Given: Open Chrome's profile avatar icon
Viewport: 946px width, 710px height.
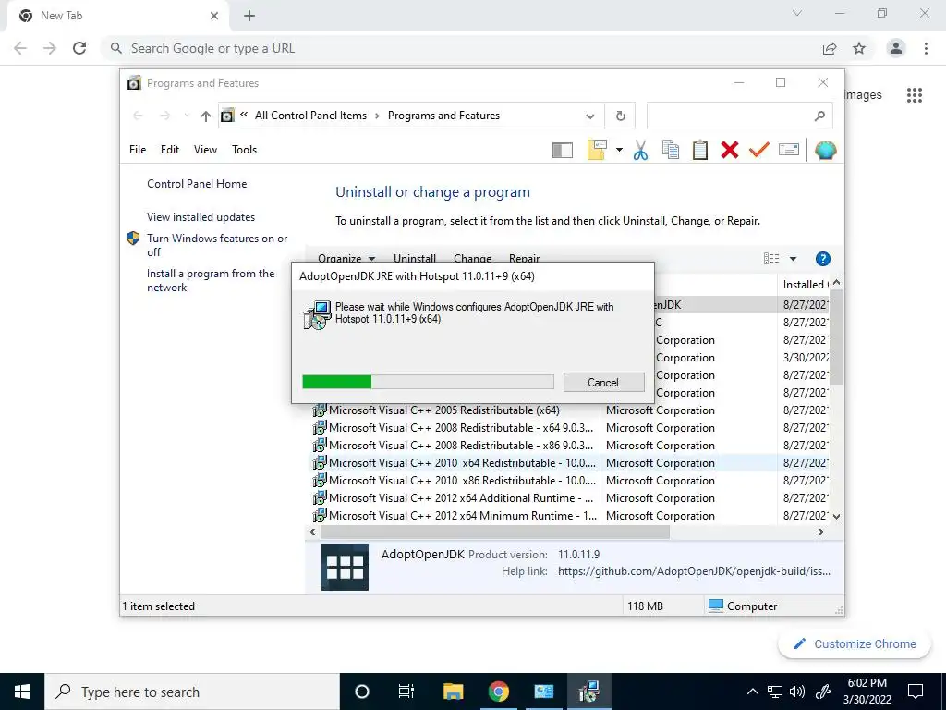Looking at the screenshot, I should [x=896, y=48].
